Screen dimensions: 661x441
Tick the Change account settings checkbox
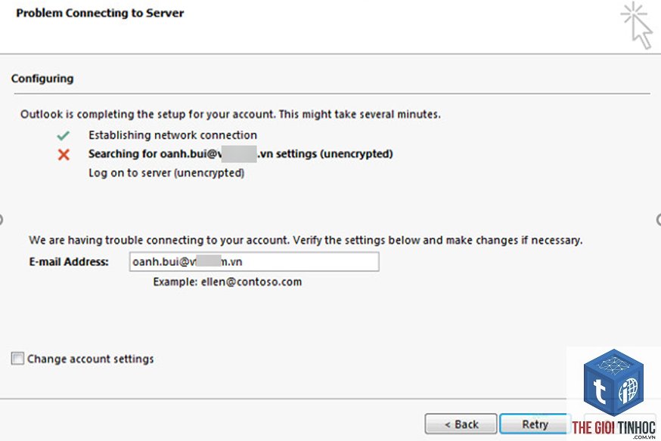17,359
